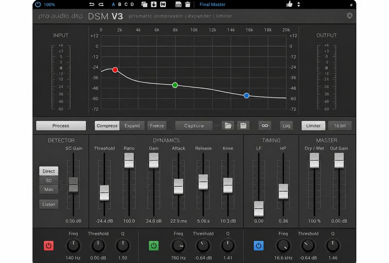This screenshot has height=263, width=389.
Task: Click the red band Q knob (1.50)
Action: click(123, 246)
